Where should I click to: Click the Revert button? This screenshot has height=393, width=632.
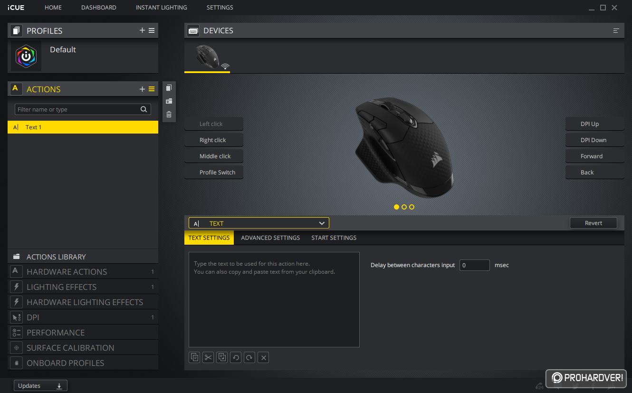[594, 223]
